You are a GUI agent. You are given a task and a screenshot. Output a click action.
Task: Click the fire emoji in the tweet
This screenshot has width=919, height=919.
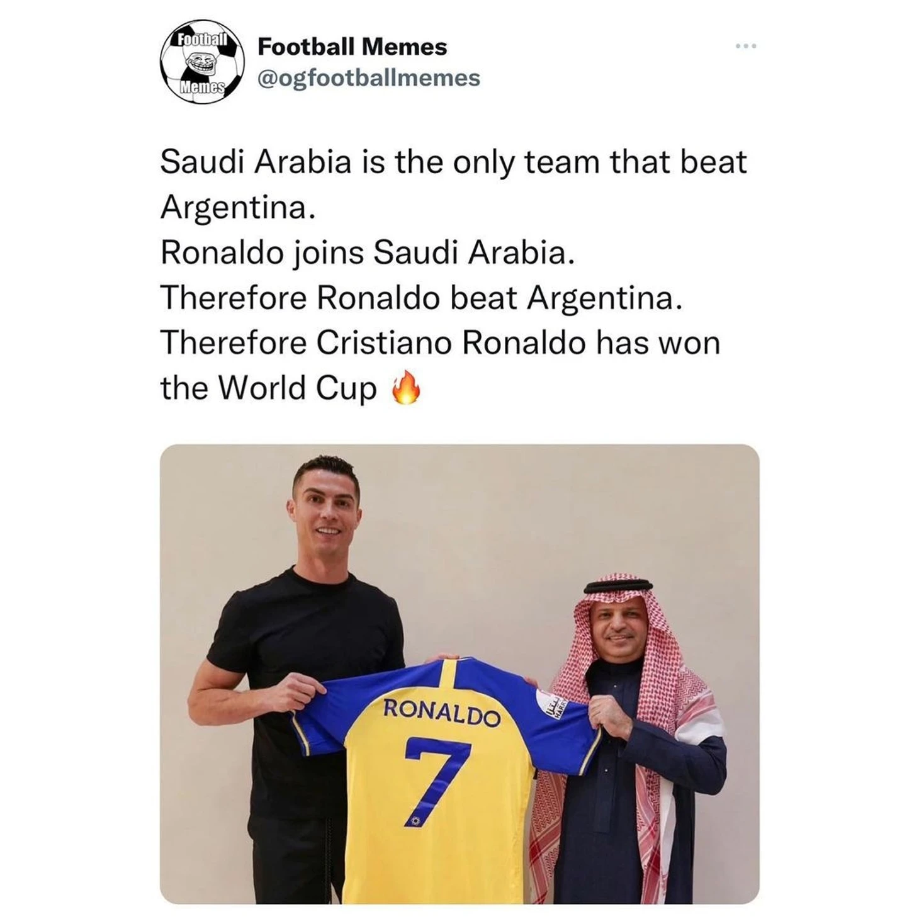click(406, 388)
